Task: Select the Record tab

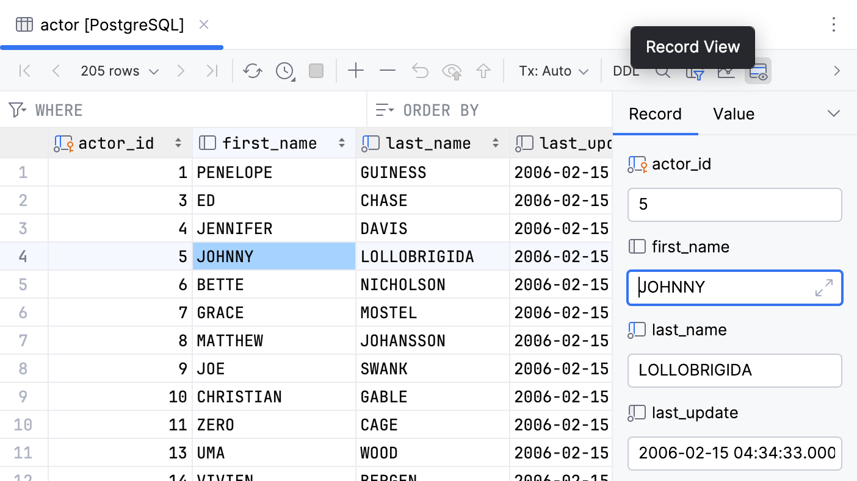Action: pos(655,114)
